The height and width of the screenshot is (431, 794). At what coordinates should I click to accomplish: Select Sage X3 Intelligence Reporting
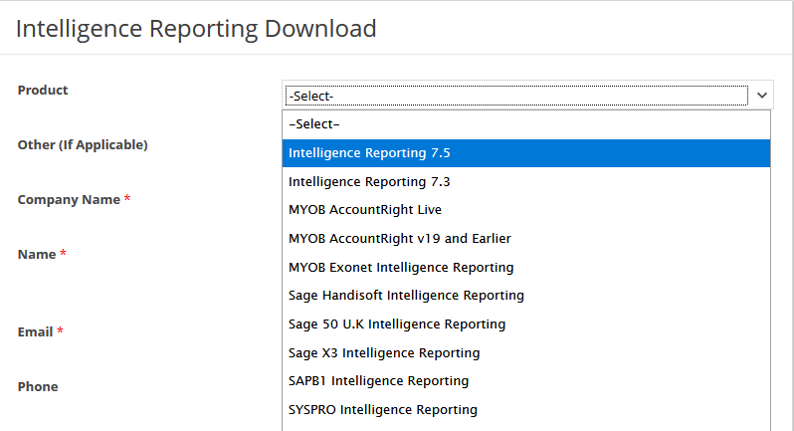pyautogui.click(x=526, y=352)
